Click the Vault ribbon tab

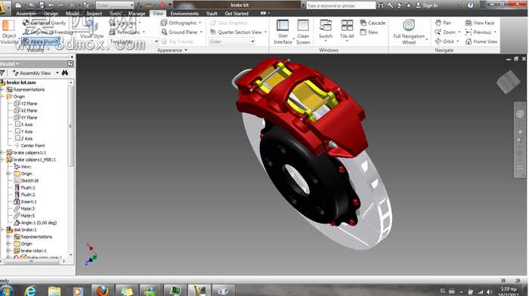[x=212, y=14]
